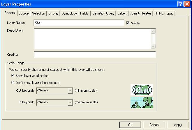
Task: Switch to the Source tab
Action: click(24, 13)
